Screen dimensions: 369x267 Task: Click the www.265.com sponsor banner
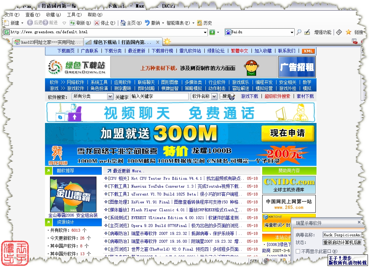289,204
